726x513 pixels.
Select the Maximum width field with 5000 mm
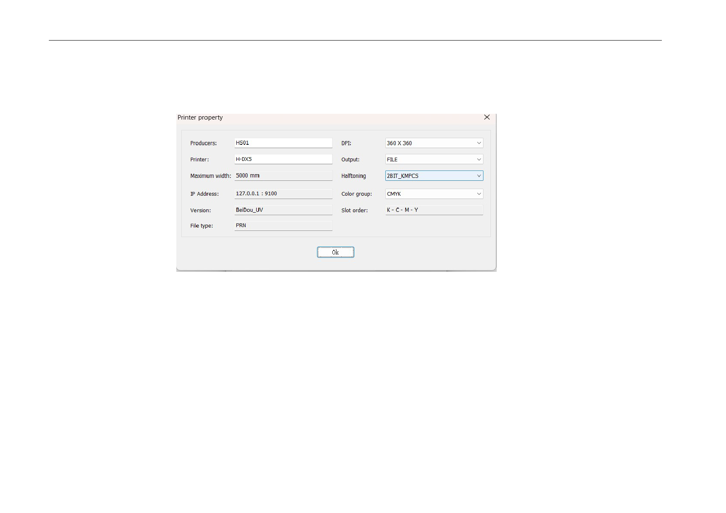pos(283,176)
